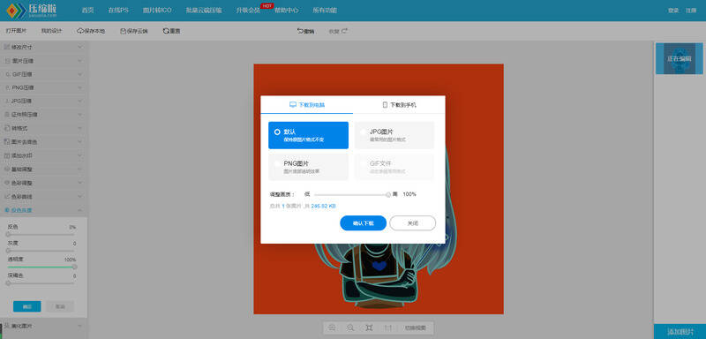Viewport: 706px width, 339px height.
Task: Click the 美化图片 sidebar icon
Action: click(7, 326)
